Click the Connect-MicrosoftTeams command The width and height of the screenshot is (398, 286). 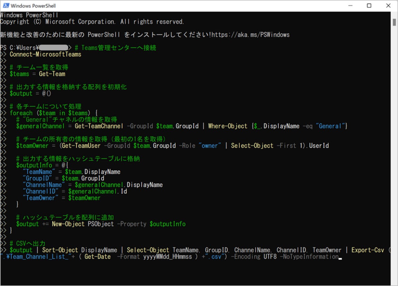pos(45,54)
